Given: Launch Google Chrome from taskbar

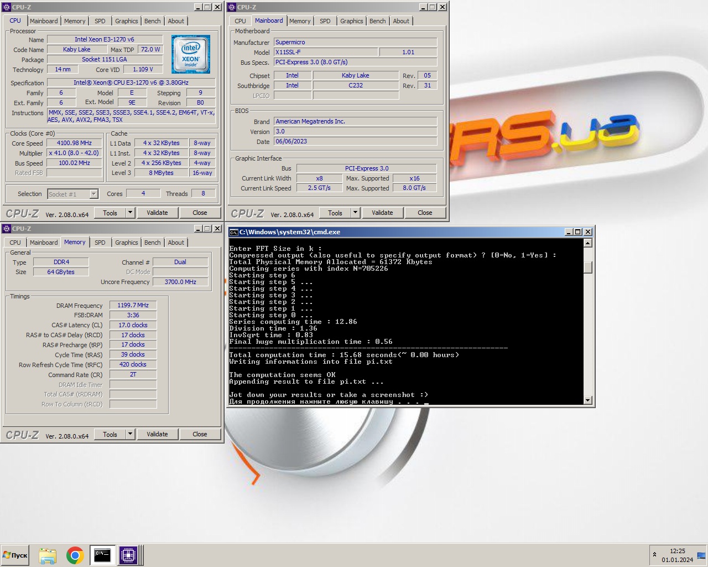Looking at the screenshot, I should click(x=75, y=555).
